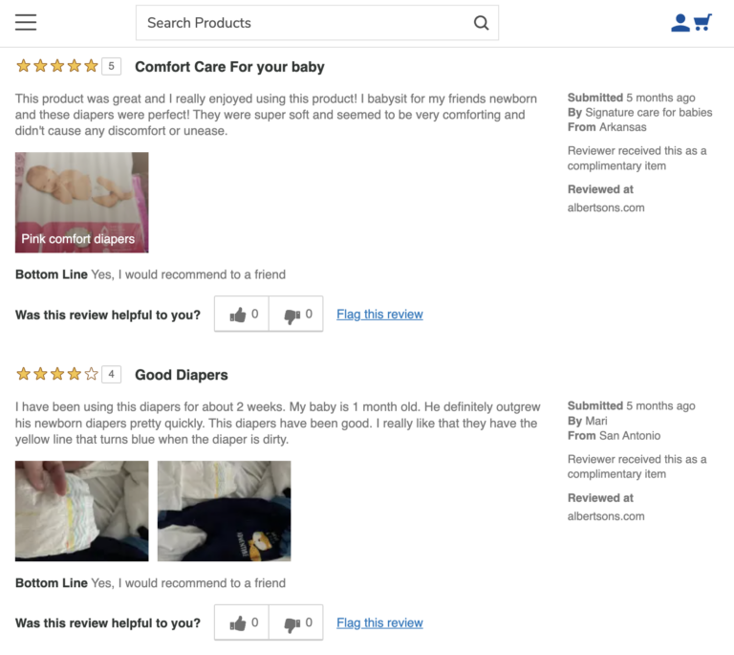Click the rating badge showing 4

click(112, 374)
